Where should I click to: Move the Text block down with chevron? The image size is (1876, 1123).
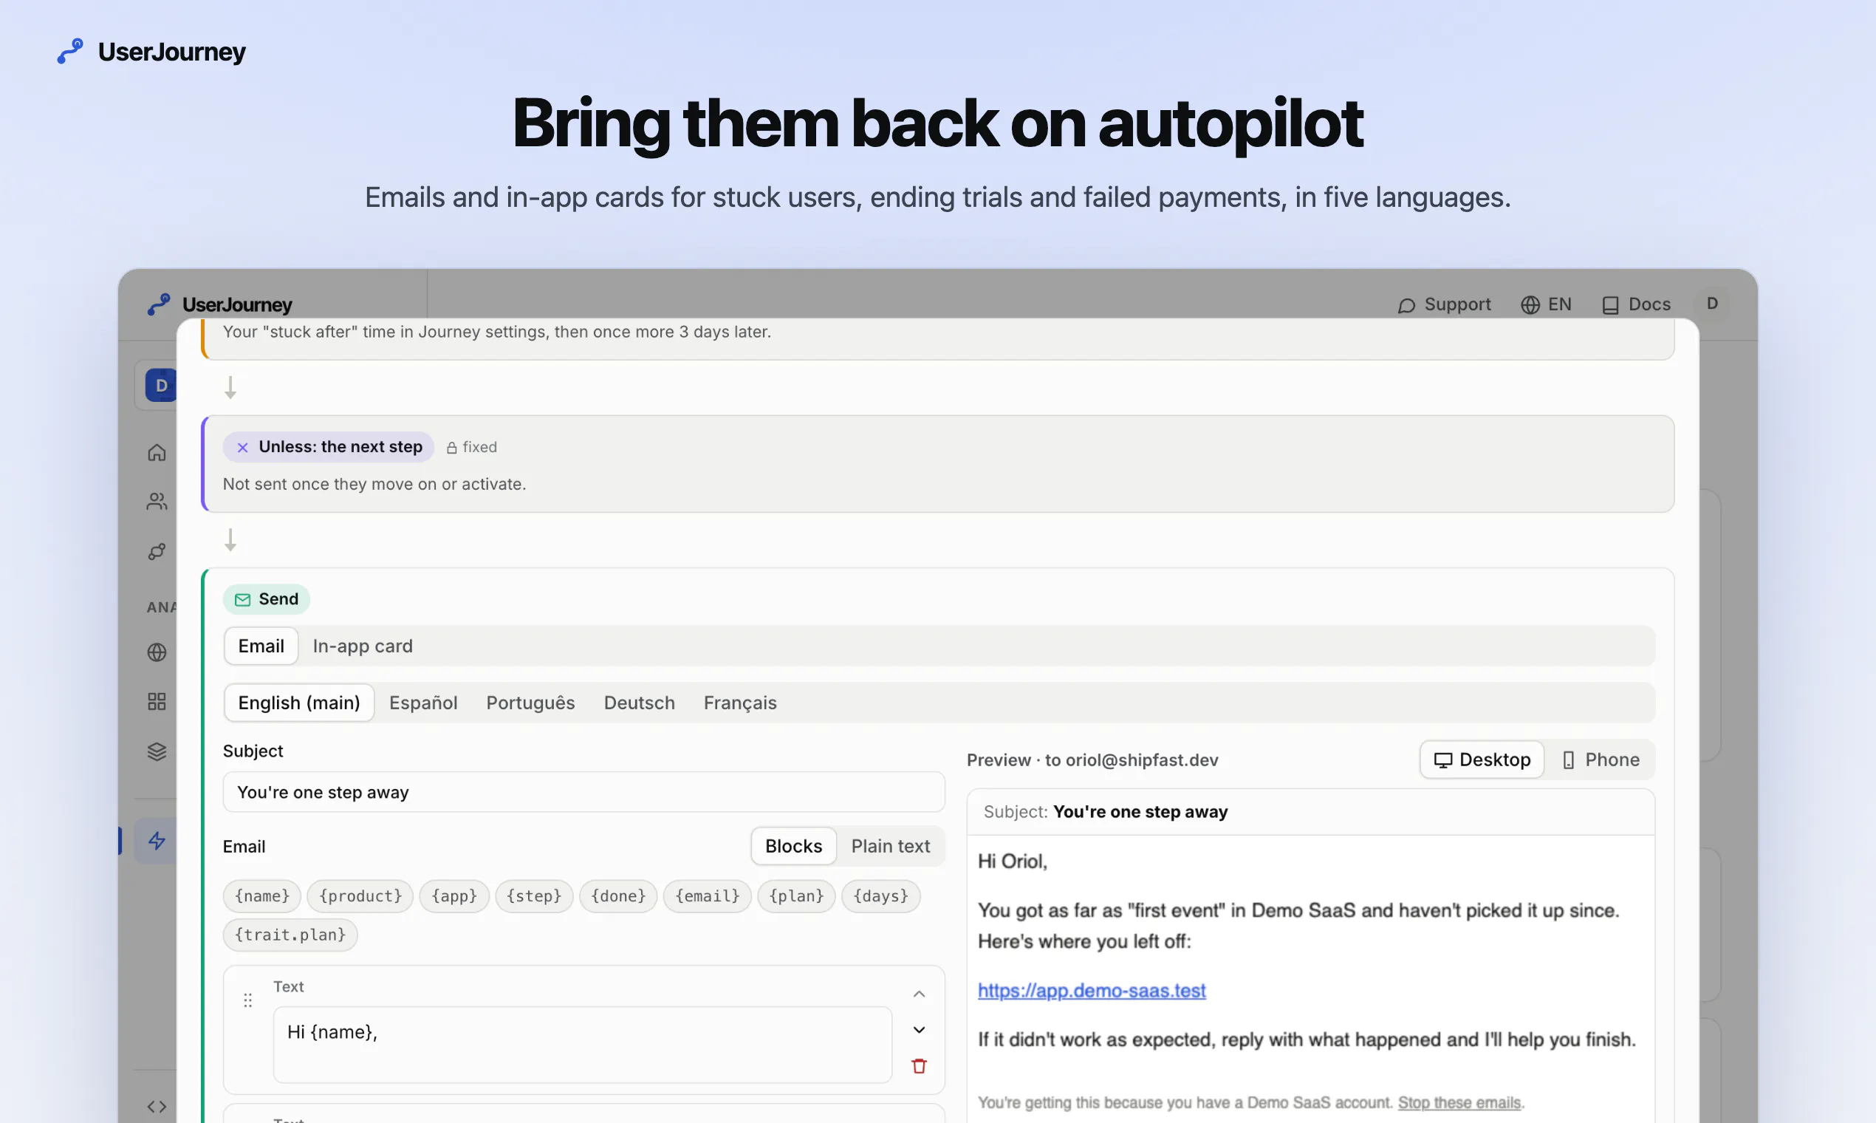pos(919,1030)
